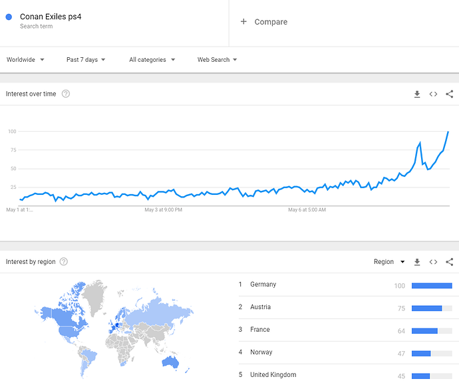Share the Interest over time chart
This screenshot has width=459, height=383.
click(x=449, y=94)
